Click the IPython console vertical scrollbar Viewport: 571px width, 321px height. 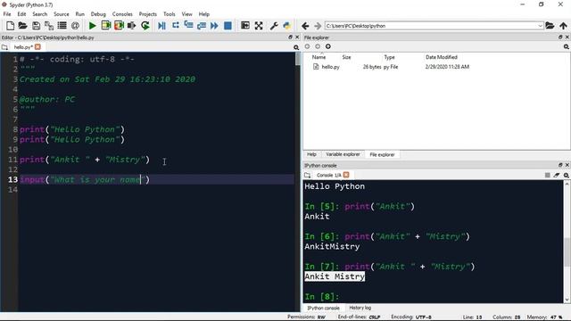[567, 242]
